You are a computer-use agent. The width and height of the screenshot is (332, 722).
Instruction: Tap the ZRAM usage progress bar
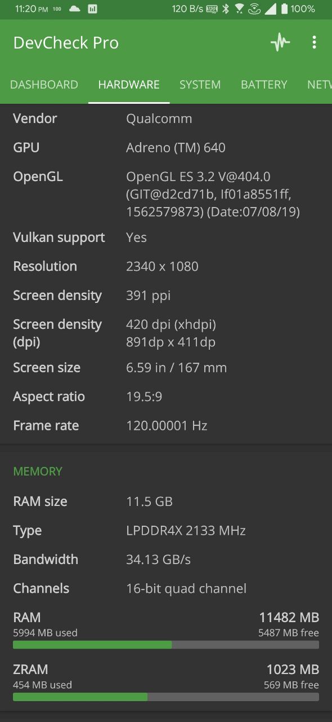[166, 697]
